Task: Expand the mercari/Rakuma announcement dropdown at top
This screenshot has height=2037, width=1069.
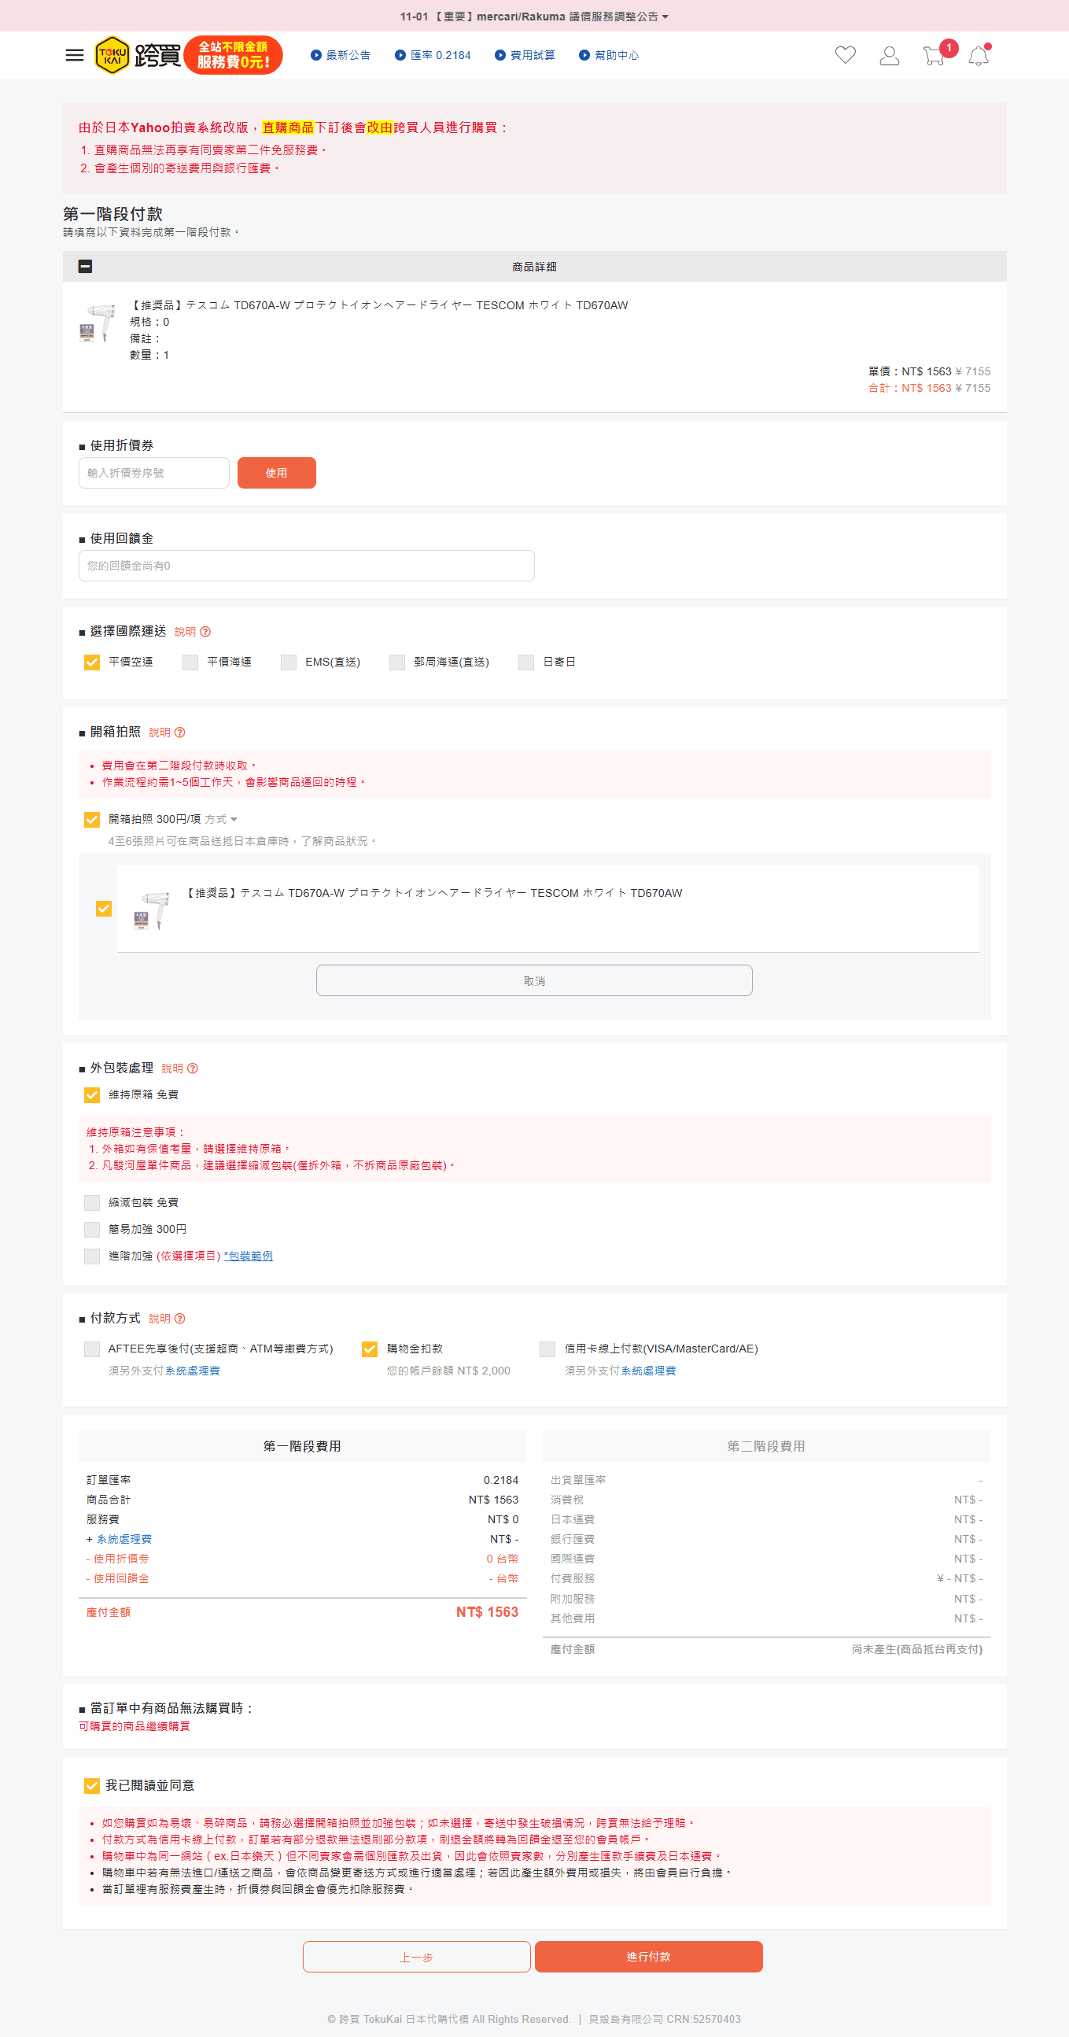Action: [x=535, y=17]
